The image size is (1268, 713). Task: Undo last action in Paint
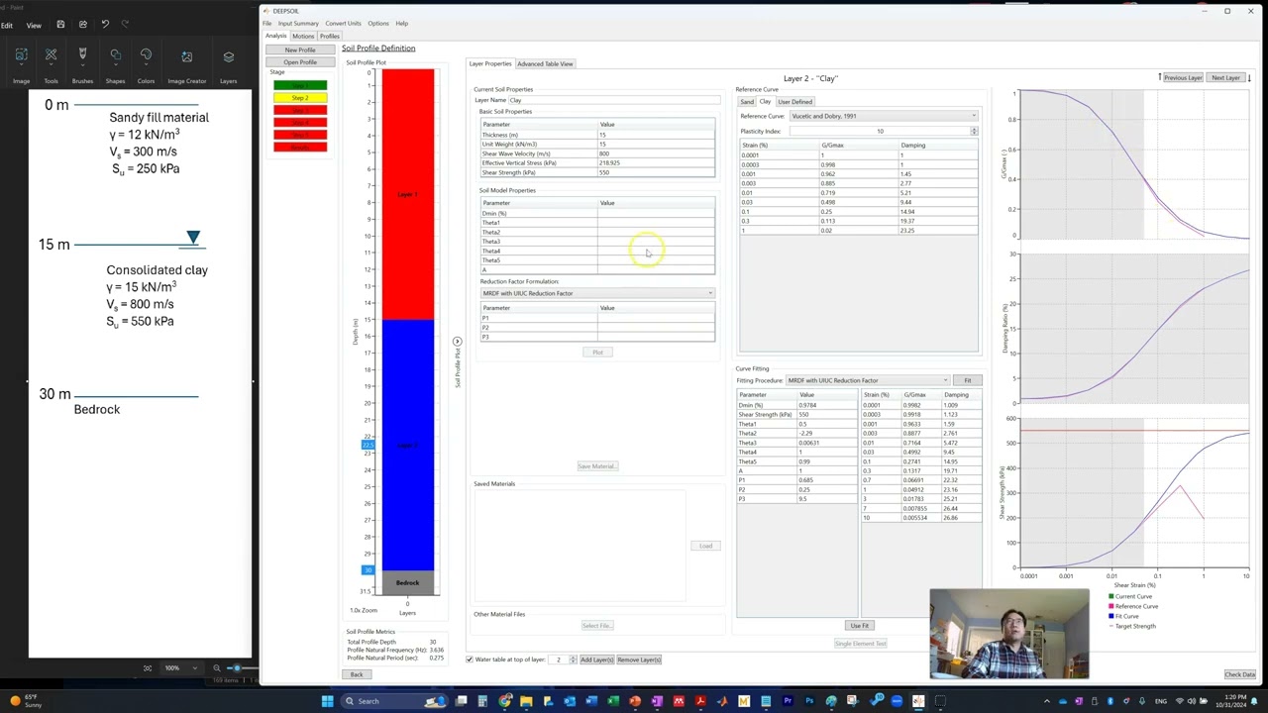click(105, 25)
